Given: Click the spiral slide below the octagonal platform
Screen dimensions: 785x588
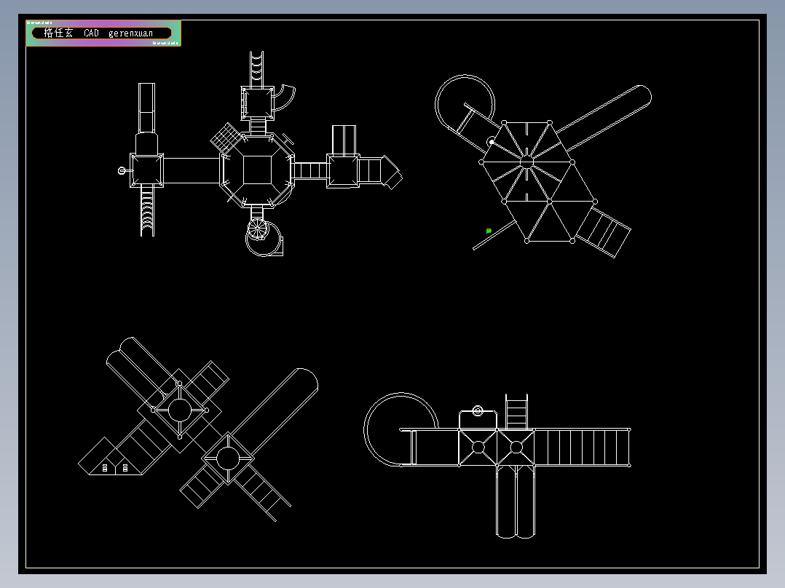Looking at the screenshot, I should click(x=264, y=237).
